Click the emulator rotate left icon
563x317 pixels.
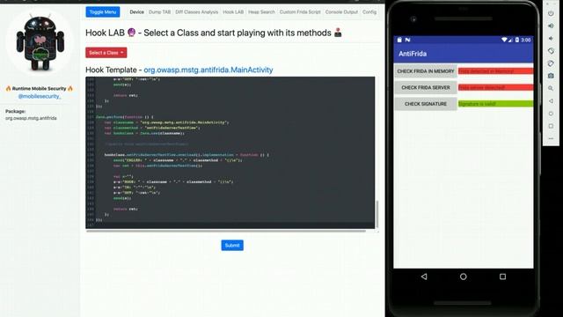551,51
